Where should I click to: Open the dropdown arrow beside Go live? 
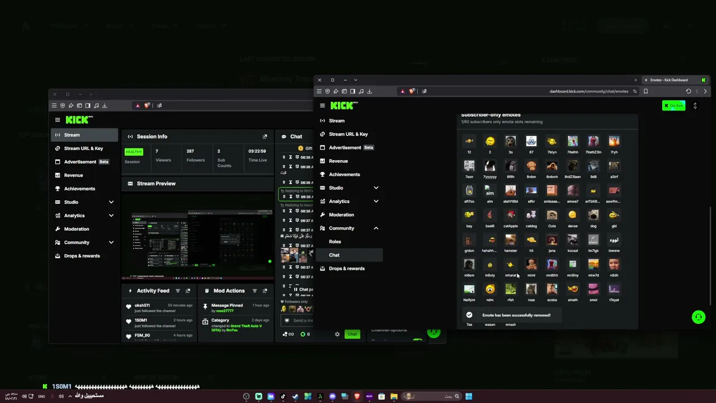[695, 106]
